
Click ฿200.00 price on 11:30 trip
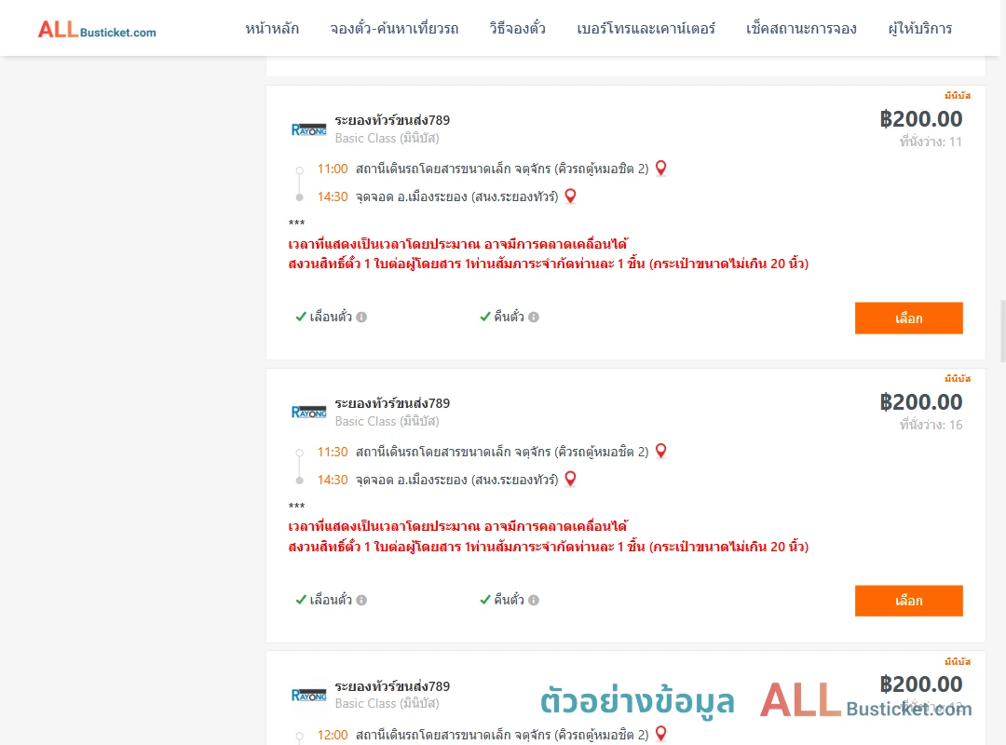coord(921,401)
